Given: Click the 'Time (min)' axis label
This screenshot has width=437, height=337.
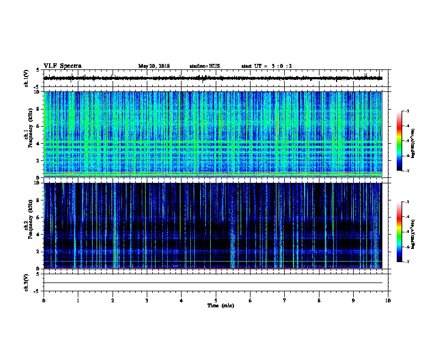Looking at the screenshot, I should (x=221, y=306).
